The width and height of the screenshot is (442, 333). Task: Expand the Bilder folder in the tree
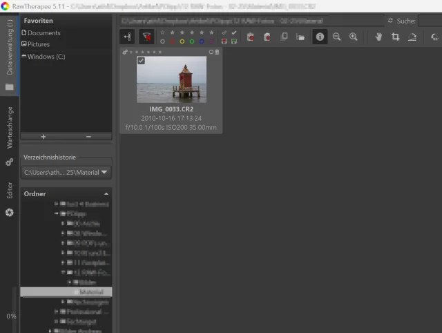[68, 283]
